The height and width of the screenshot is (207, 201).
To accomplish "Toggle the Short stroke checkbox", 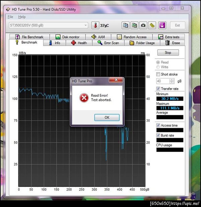I will (158, 74).
